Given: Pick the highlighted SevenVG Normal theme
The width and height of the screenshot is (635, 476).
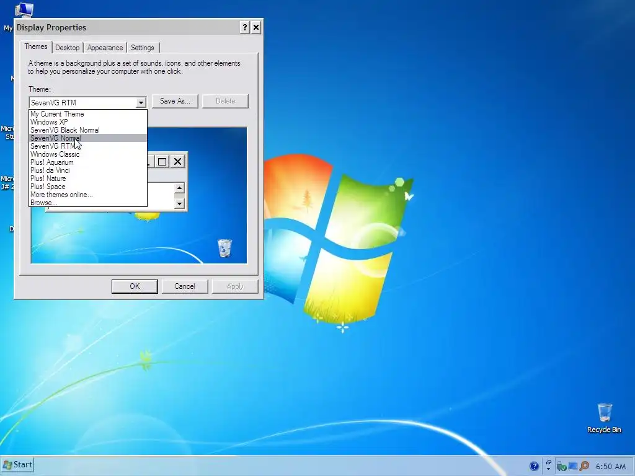Looking at the screenshot, I should [x=88, y=138].
